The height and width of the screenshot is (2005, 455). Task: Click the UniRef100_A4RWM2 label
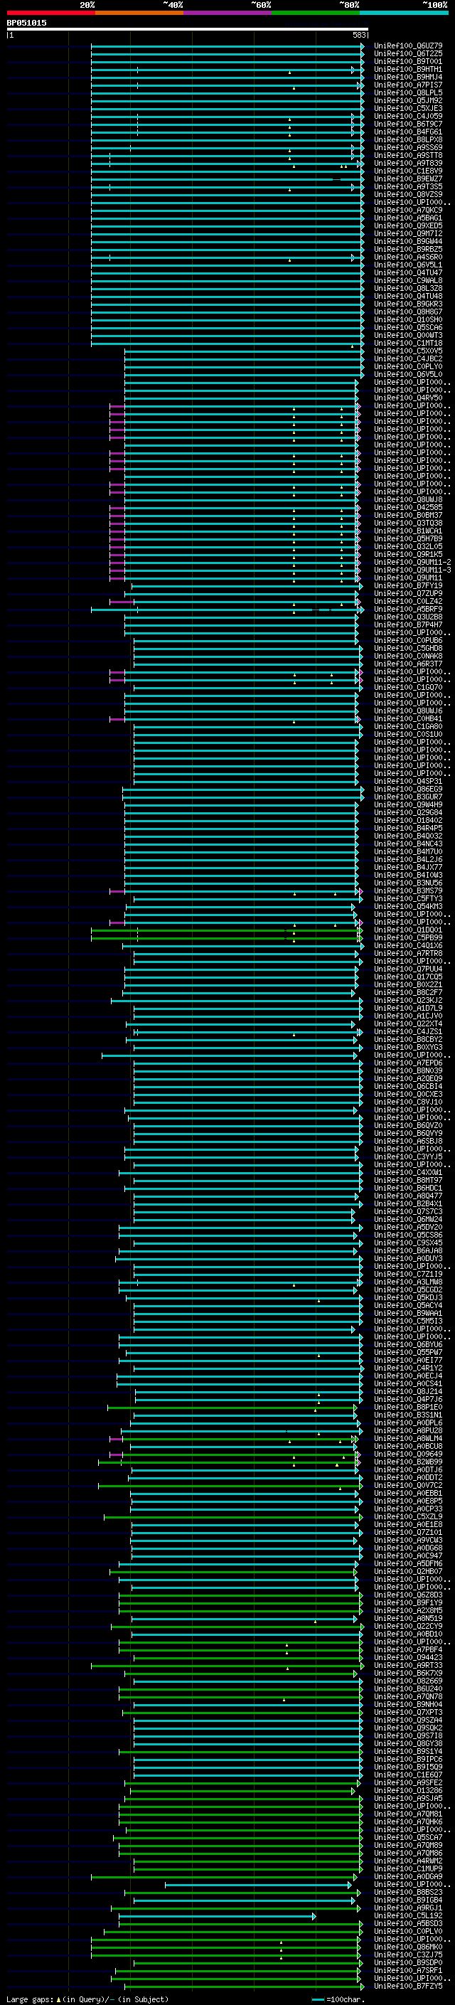pyautogui.click(x=407, y=1861)
